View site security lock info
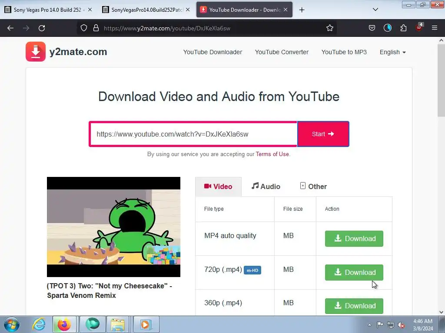The width and height of the screenshot is (445, 333). tap(96, 28)
